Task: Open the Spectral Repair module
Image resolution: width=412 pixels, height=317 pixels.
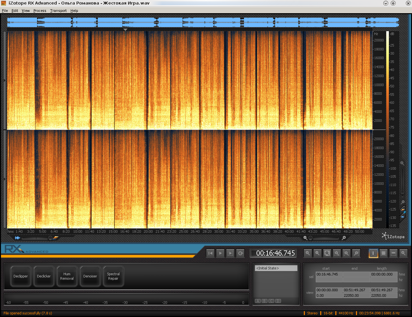Action: (113, 276)
